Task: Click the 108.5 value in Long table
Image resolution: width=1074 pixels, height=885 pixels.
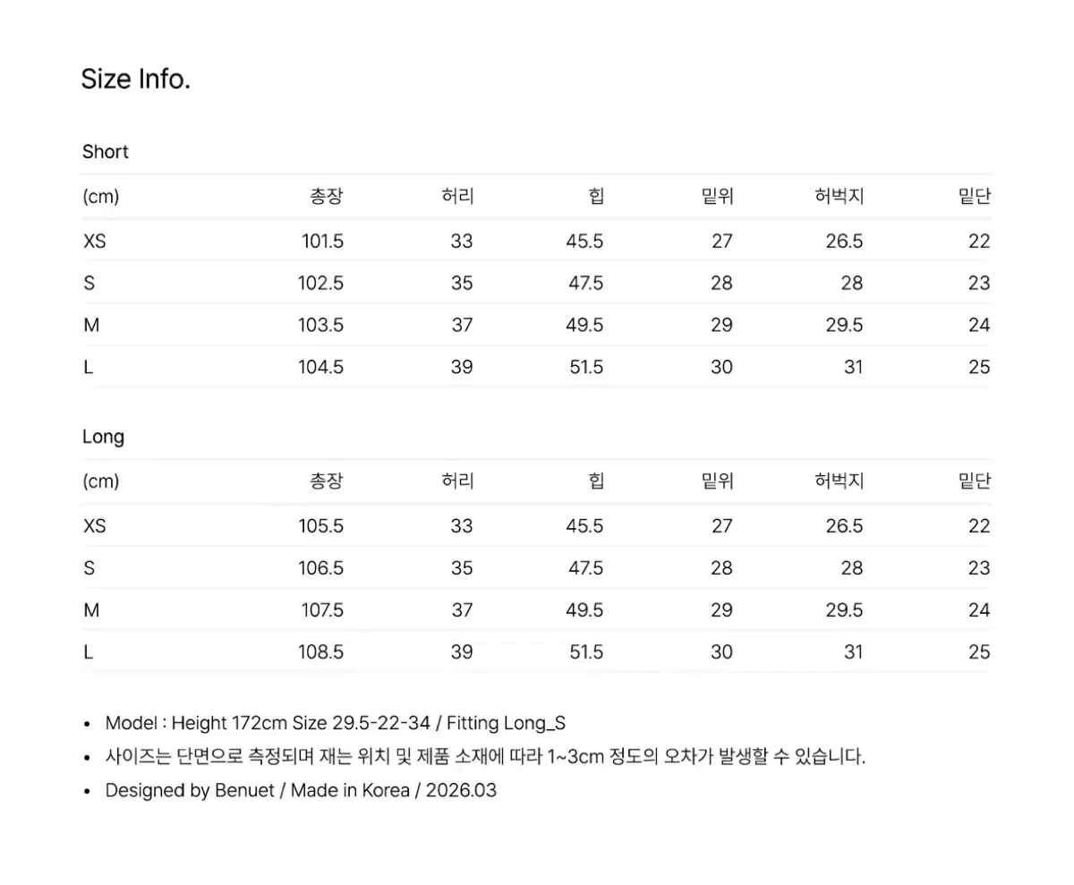Action: 321,652
